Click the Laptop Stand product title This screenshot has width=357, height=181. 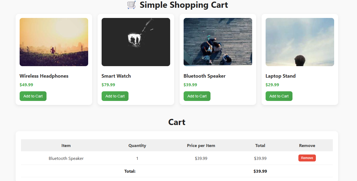pos(281,76)
